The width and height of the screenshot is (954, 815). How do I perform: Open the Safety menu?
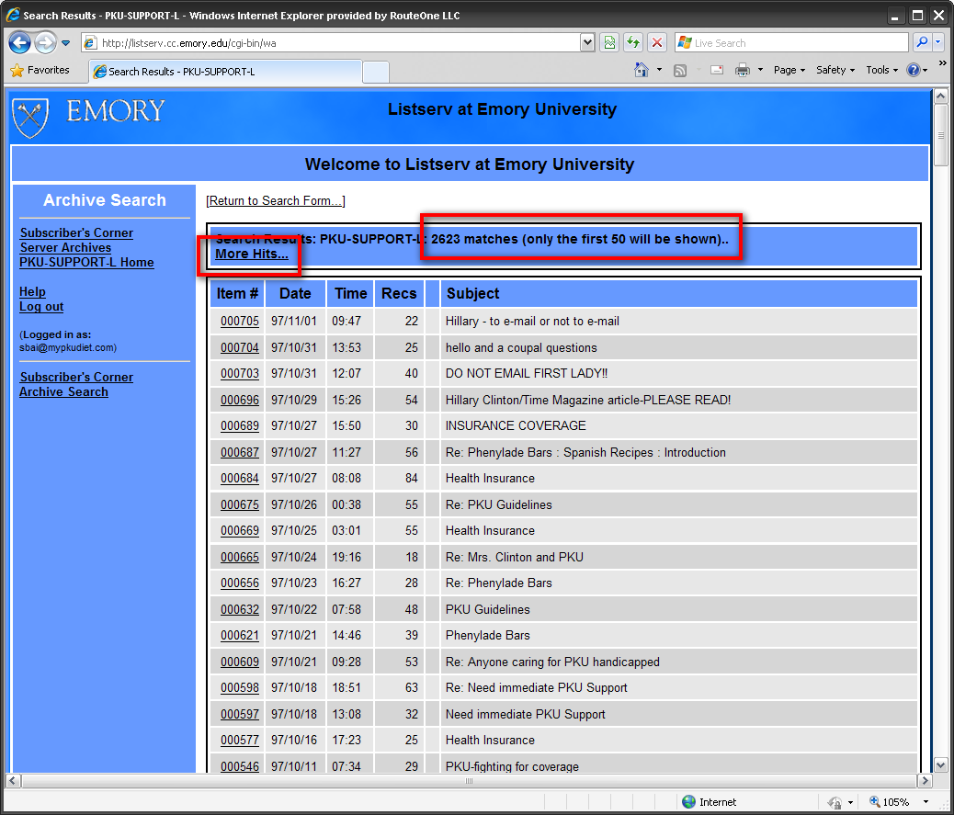835,70
